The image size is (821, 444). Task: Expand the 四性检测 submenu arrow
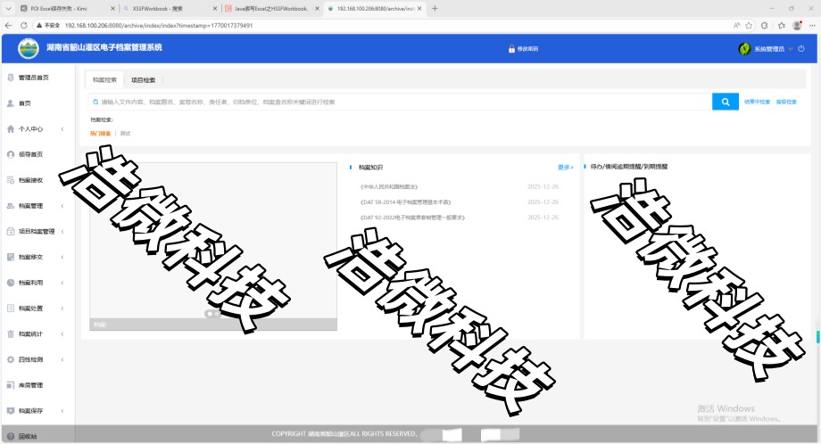[62, 359]
